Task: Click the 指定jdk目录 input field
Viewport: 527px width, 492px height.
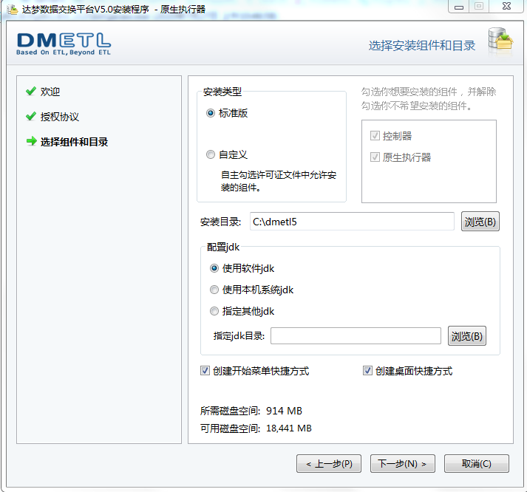Action: coord(356,336)
